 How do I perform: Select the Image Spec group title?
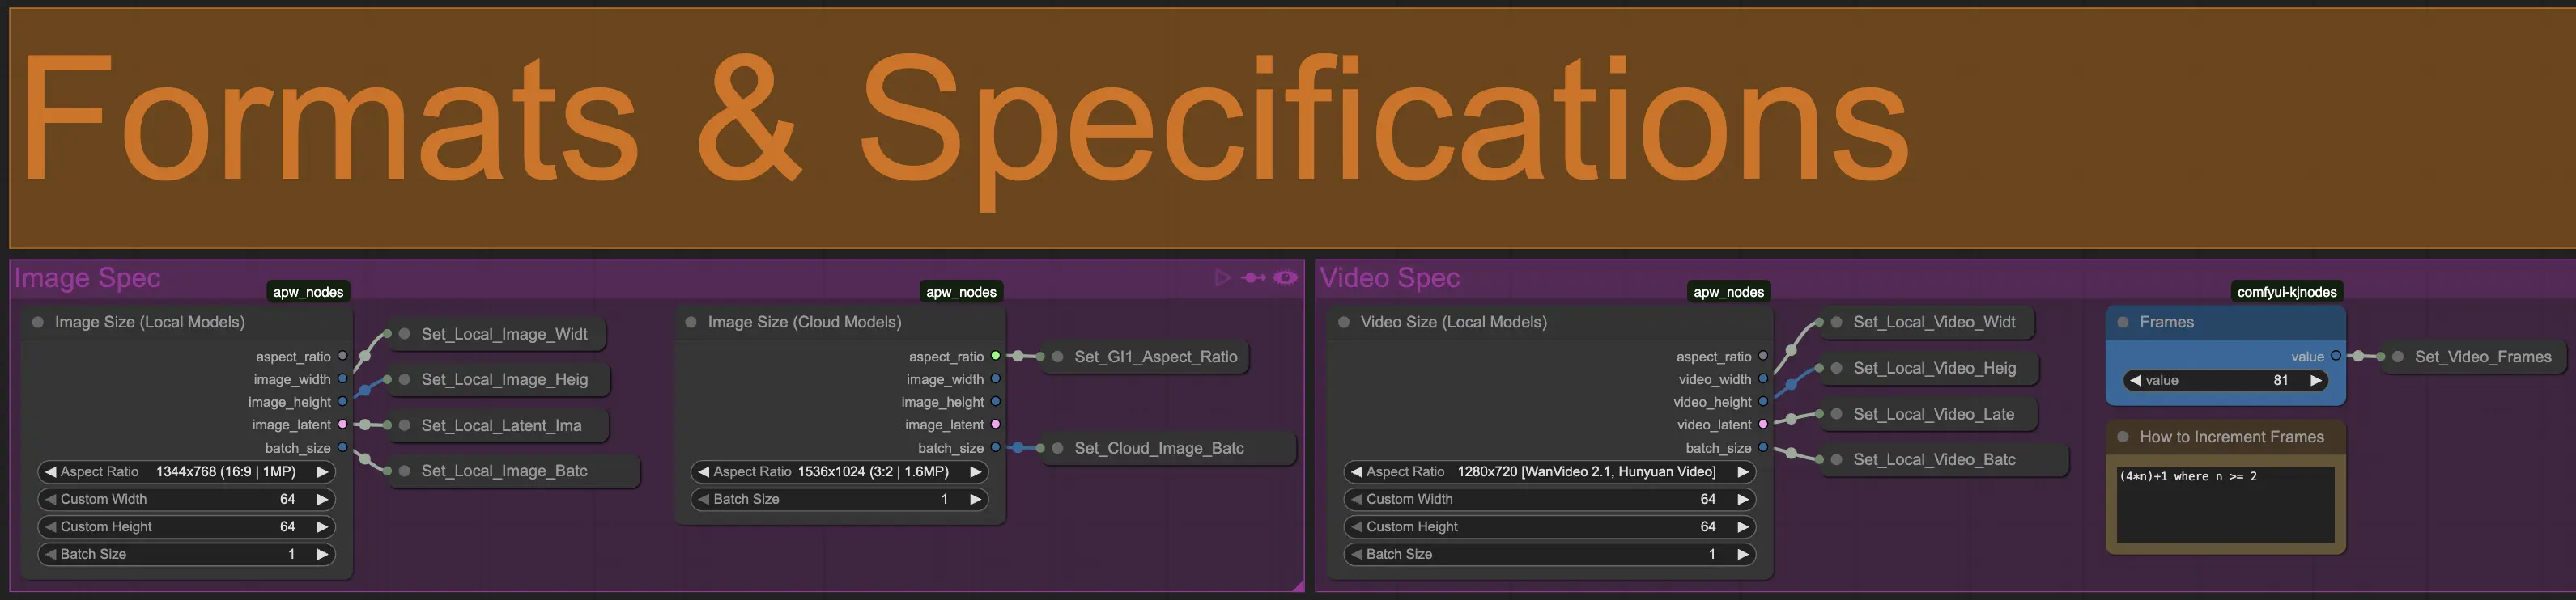coord(88,278)
